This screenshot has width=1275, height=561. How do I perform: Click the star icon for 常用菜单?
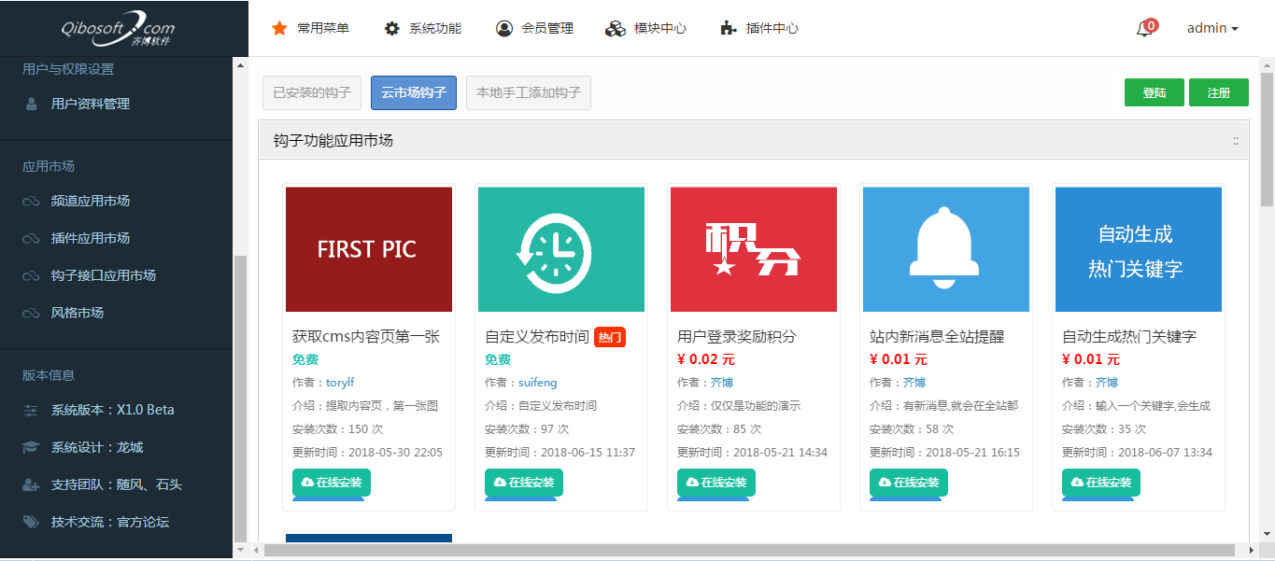tap(279, 28)
